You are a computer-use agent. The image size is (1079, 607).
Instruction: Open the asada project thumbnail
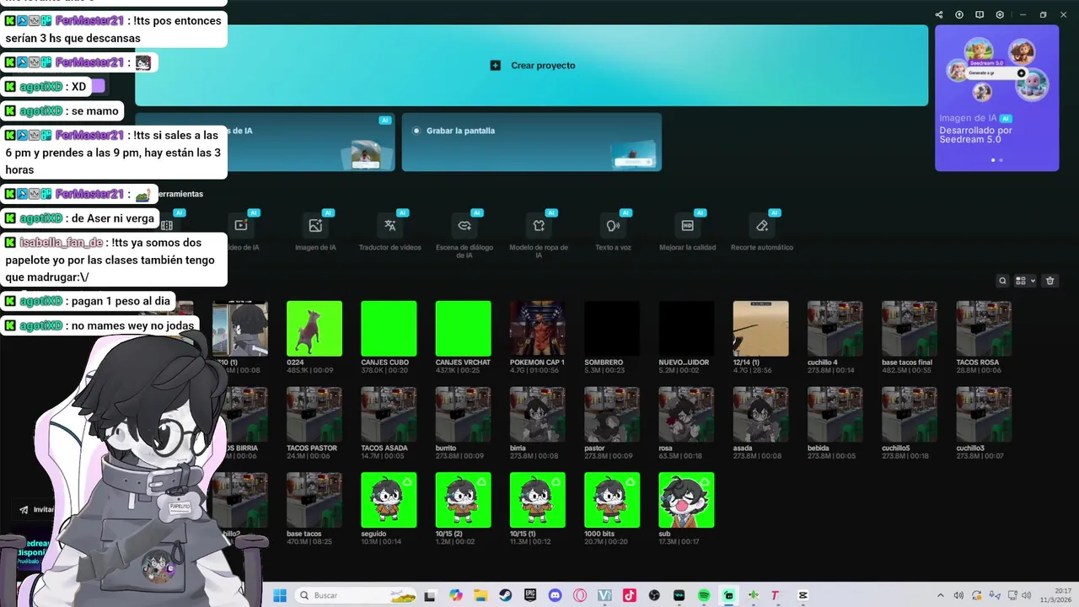(761, 414)
